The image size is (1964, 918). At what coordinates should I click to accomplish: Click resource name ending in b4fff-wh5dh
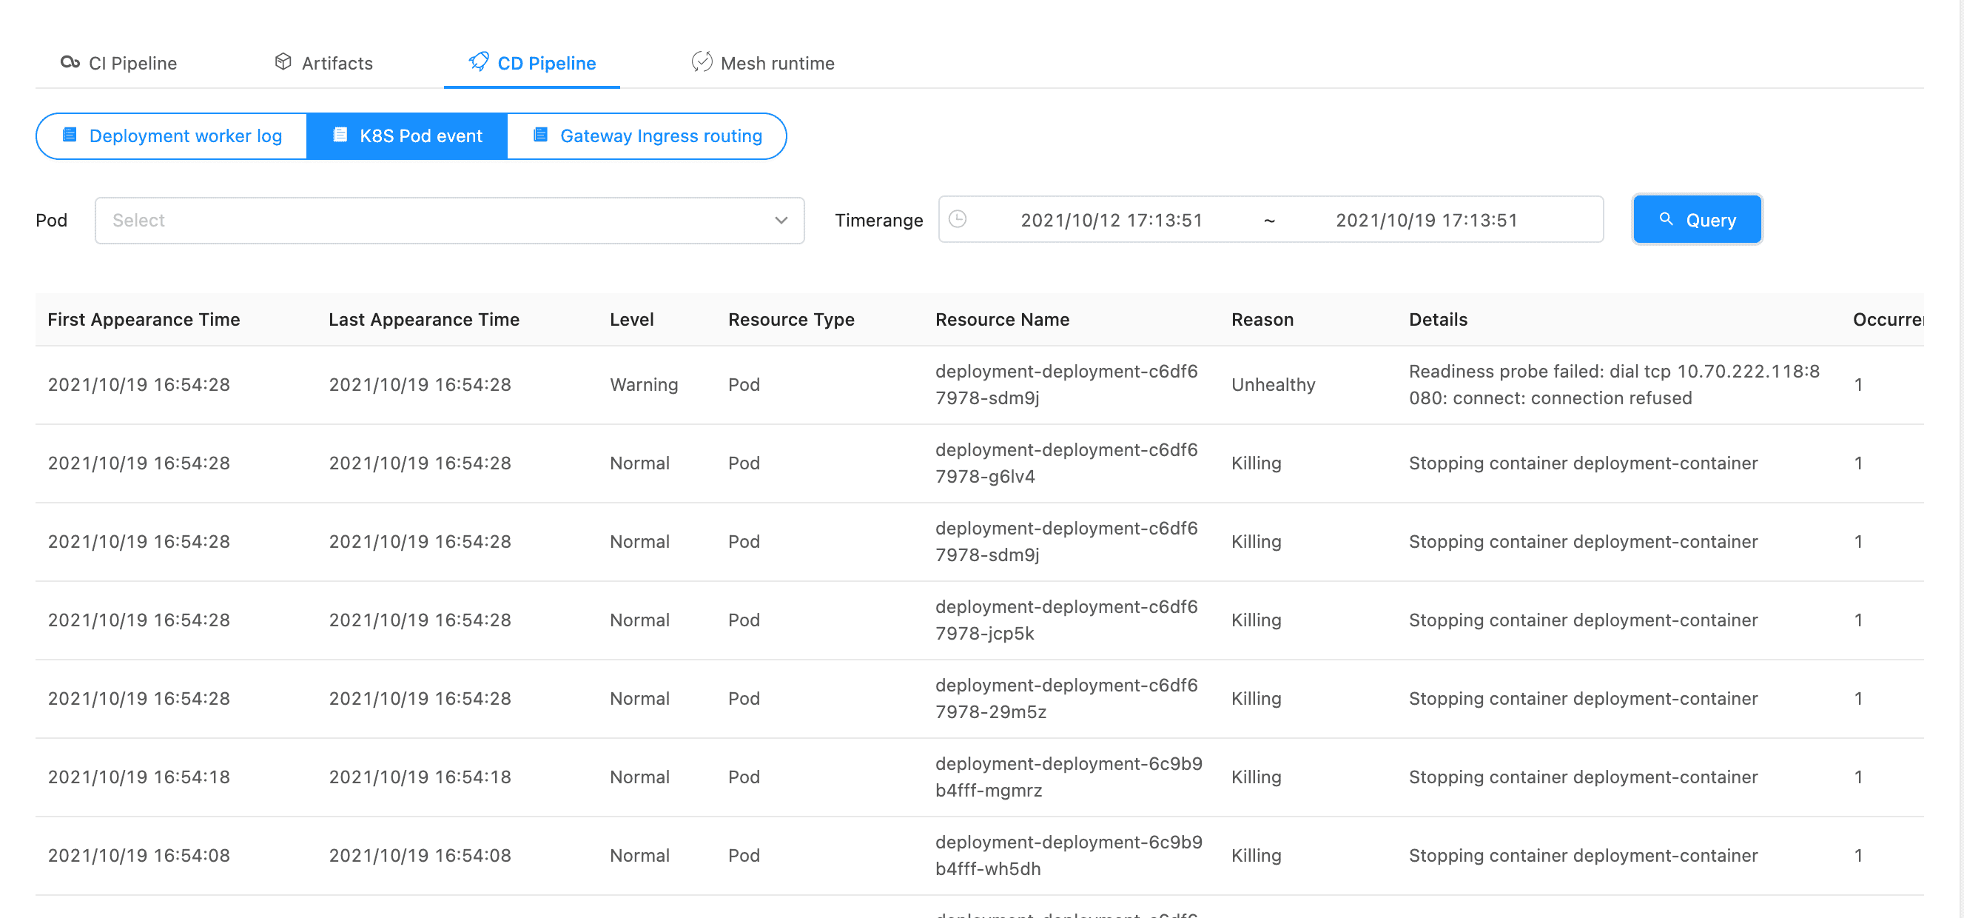click(1069, 857)
